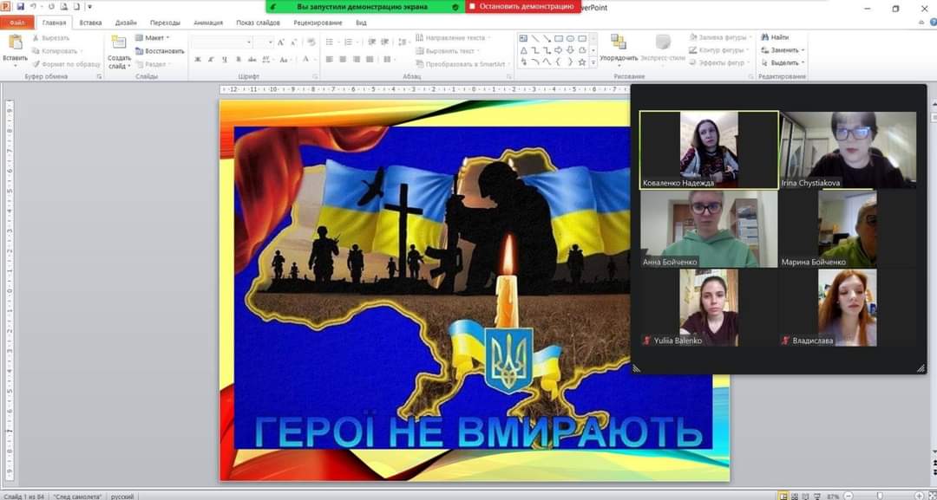
Task: Click the decrease list level icon
Action: [371, 42]
